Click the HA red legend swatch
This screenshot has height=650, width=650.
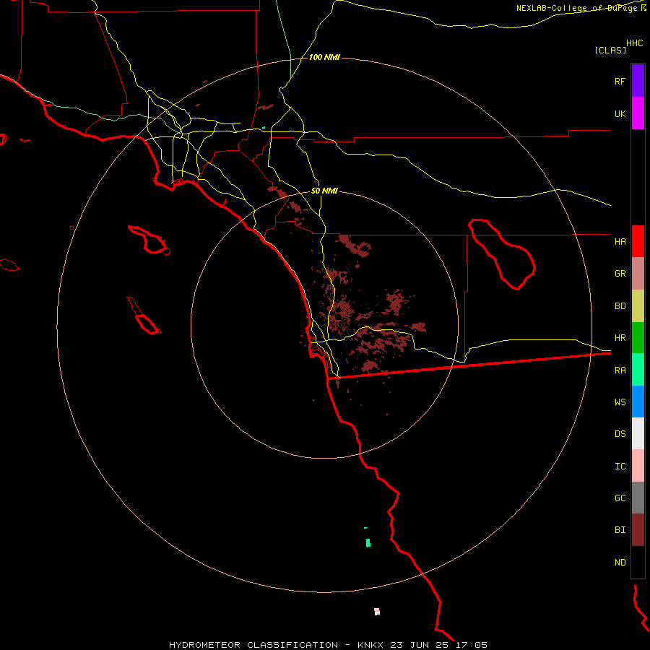(x=638, y=241)
